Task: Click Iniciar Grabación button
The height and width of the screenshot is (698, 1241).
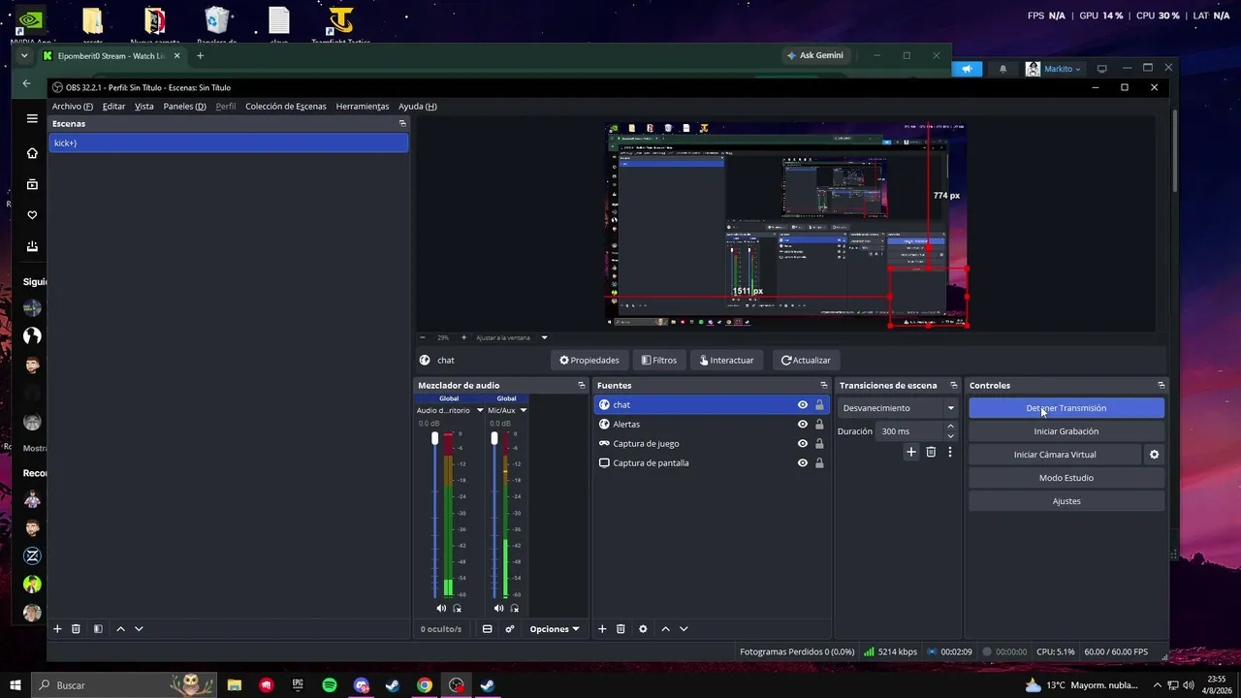Action: click(1066, 431)
